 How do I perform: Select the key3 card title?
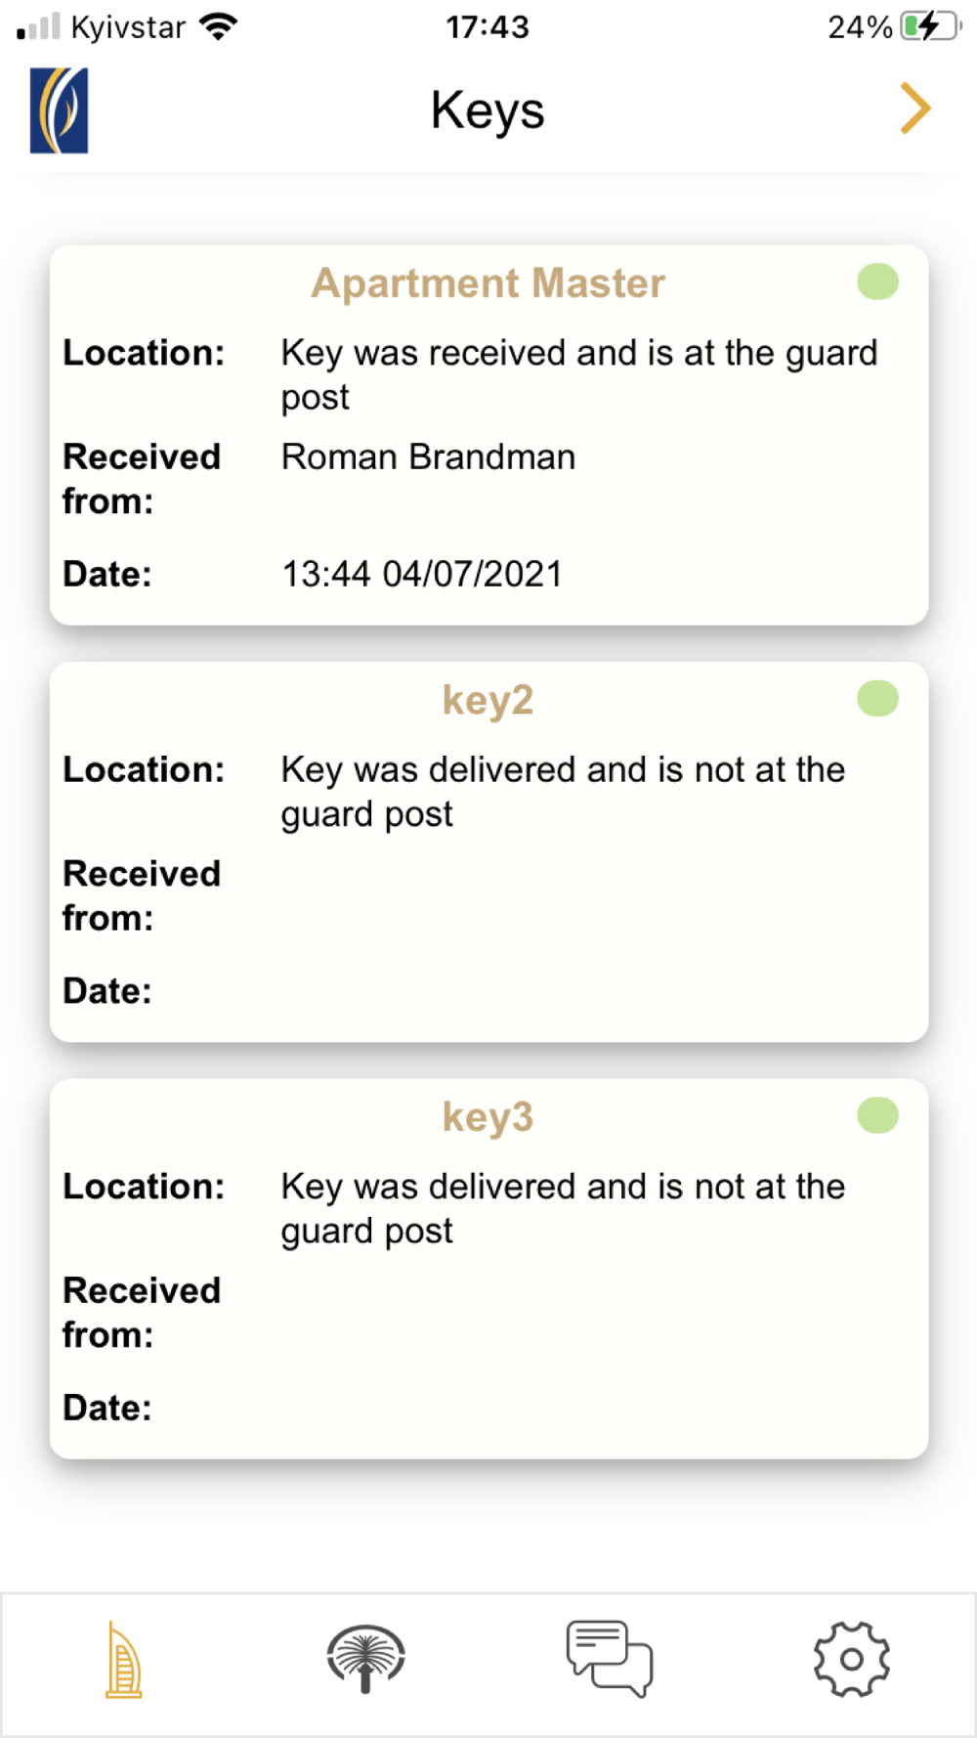click(488, 1116)
